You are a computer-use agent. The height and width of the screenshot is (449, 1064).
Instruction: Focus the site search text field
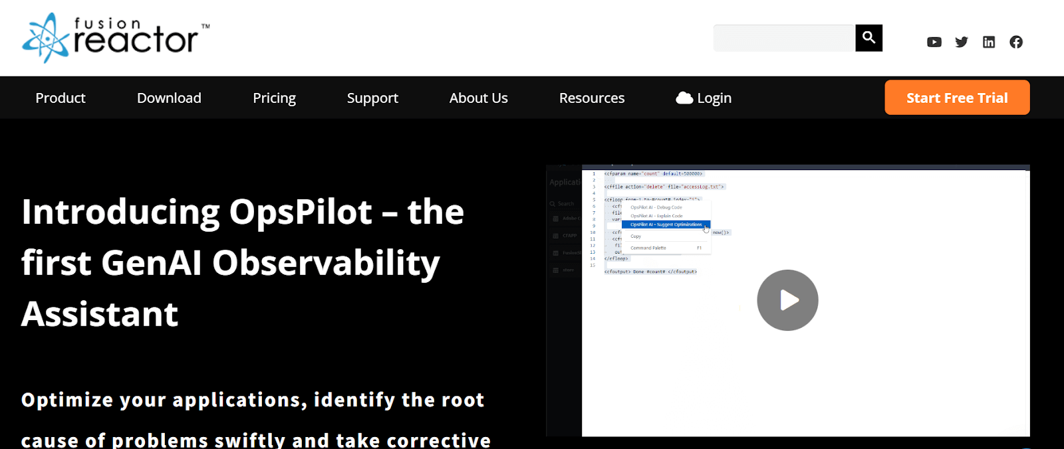tap(784, 39)
